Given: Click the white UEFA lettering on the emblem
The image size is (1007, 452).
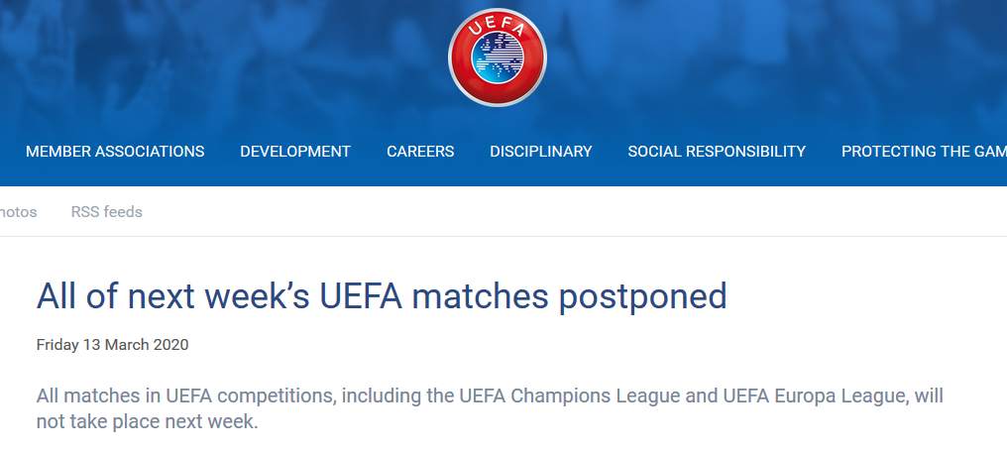Looking at the screenshot, I should pyautogui.click(x=498, y=27).
